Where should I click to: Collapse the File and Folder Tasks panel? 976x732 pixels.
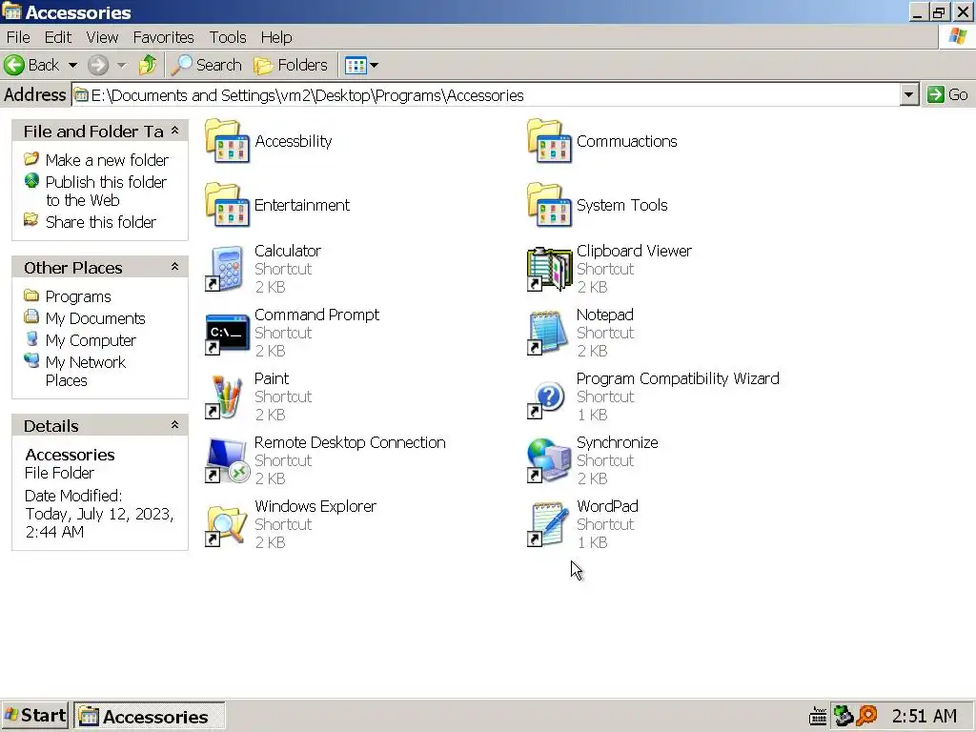click(x=175, y=131)
